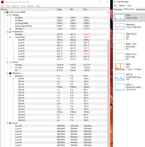
Task: Collapse the Processor utilization node
Action: 10,76
